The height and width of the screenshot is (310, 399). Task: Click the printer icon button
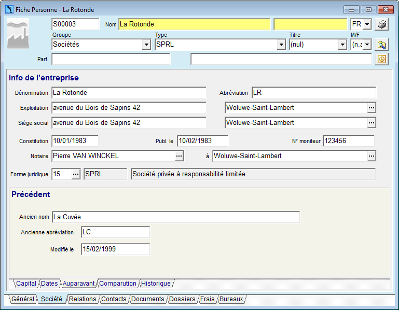(381, 24)
